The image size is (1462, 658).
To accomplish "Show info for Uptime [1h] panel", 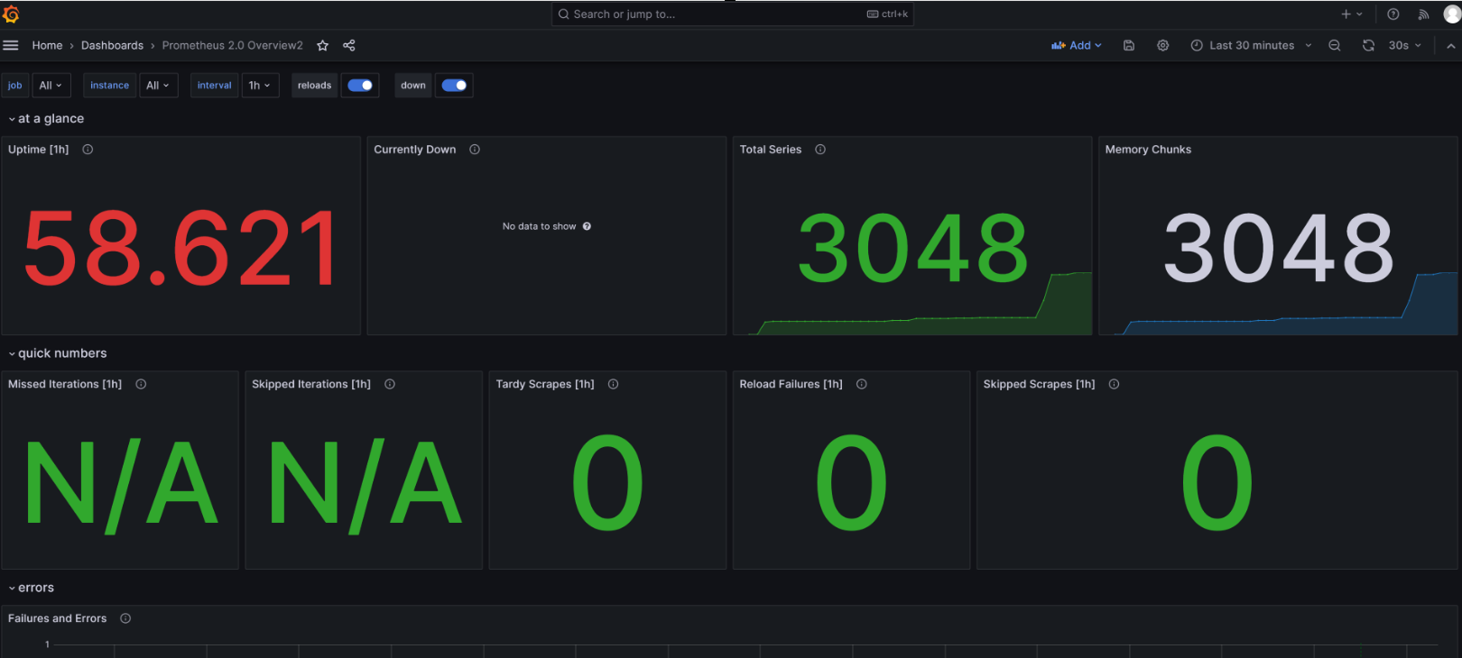I will pyautogui.click(x=88, y=150).
